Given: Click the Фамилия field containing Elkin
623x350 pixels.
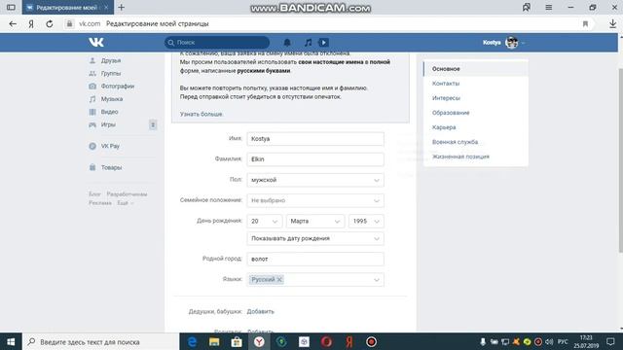Looking at the screenshot, I should (x=315, y=159).
